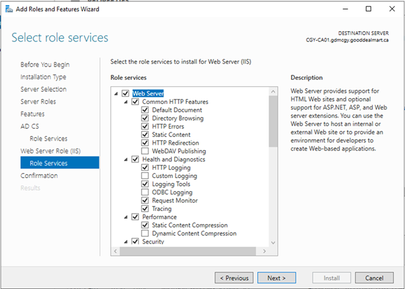Cancel the wizard
This screenshot has width=405, height=289.
[374, 278]
